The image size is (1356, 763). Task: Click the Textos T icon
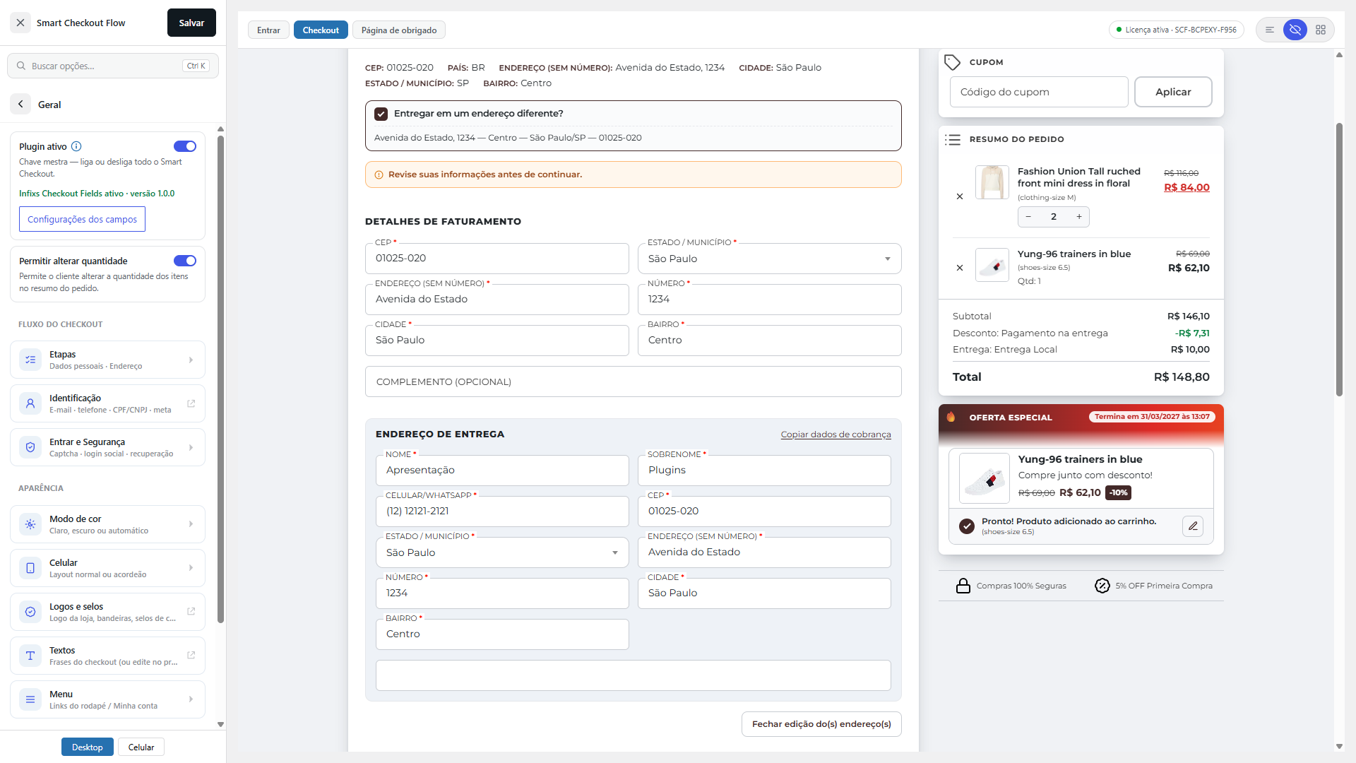click(30, 656)
